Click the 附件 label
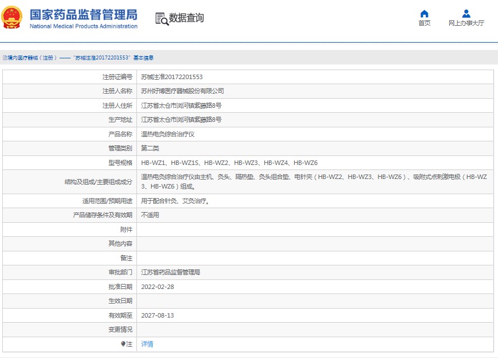Image resolution: width=498 pixels, height=358 pixels. coord(126,230)
